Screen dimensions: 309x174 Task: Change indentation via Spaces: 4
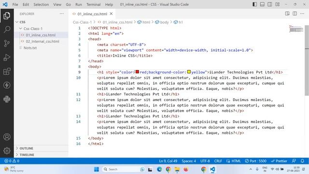[189, 161]
